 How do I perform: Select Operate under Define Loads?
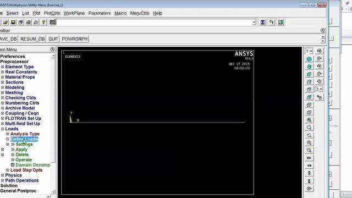24,159
